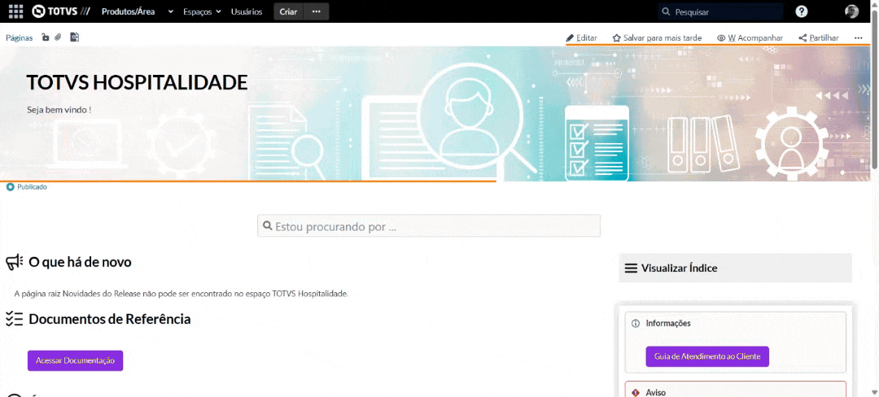Click the Documentos de Referência heading
The width and height of the screenshot is (879, 397).
coord(109,319)
